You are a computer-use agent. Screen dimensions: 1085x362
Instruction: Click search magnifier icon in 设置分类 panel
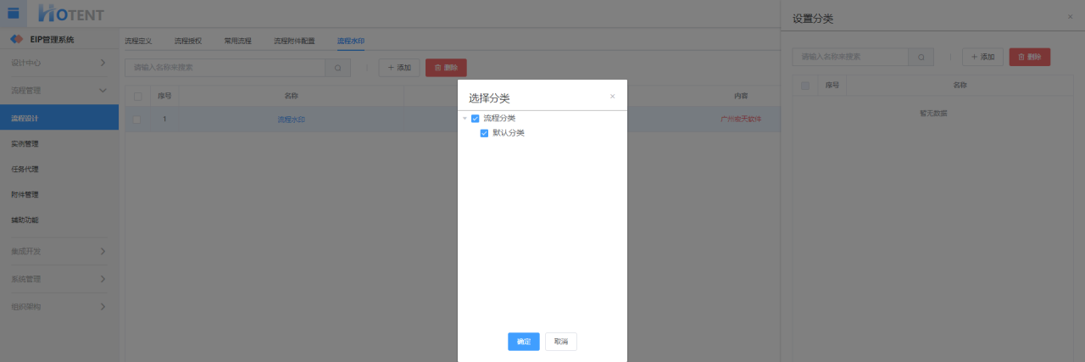[x=921, y=57]
